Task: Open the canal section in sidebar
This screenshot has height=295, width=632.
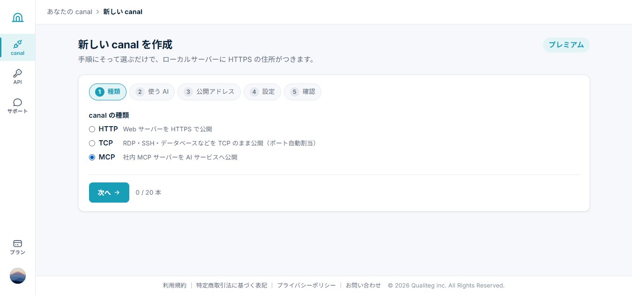Action: coord(17,47)
